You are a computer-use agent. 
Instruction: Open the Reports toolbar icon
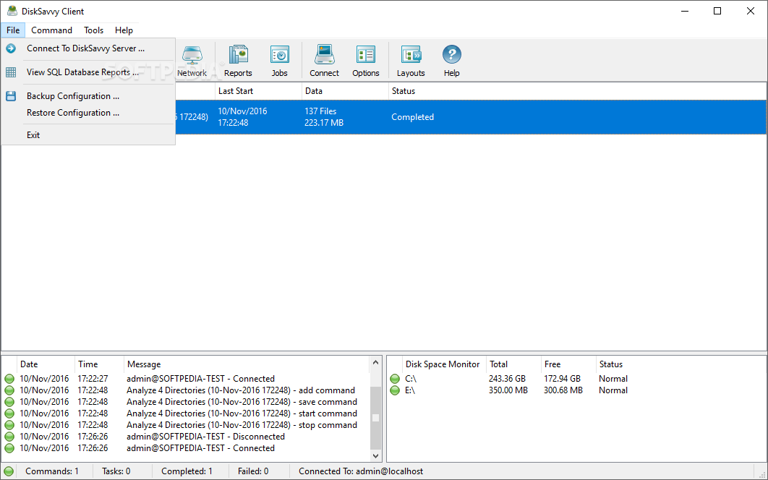[238, 61]
